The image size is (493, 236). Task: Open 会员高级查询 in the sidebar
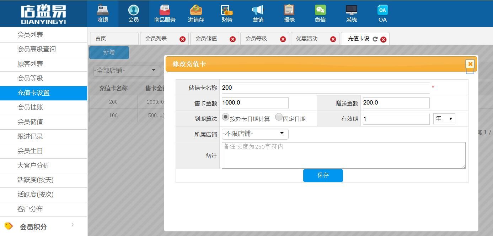[43, 49]
